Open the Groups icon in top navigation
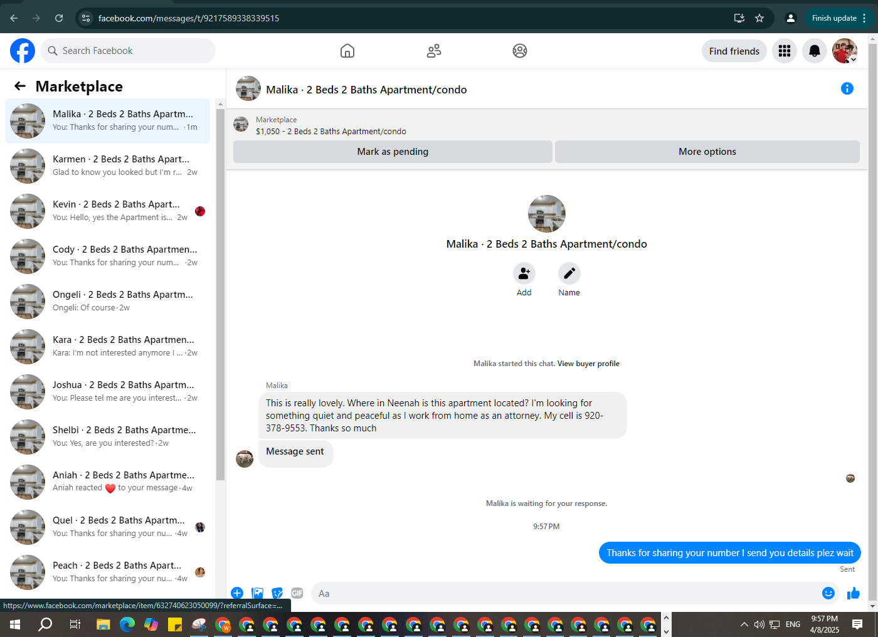The height and width of the screenshot is (637, 878). pyautogui.click(x=520, y=51)
